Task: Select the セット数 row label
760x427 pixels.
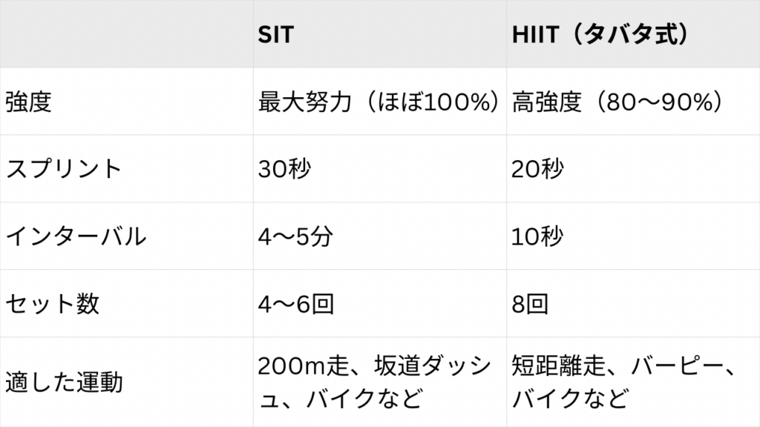Action: point(52,304)
